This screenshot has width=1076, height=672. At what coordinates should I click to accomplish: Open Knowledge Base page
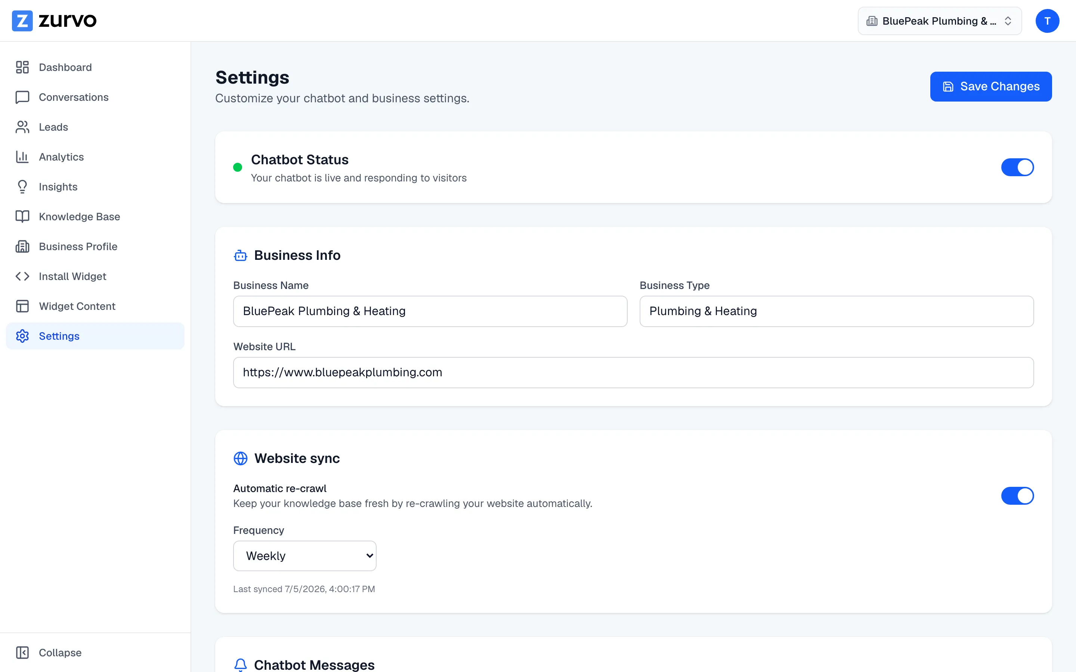[x=95, y=217]
